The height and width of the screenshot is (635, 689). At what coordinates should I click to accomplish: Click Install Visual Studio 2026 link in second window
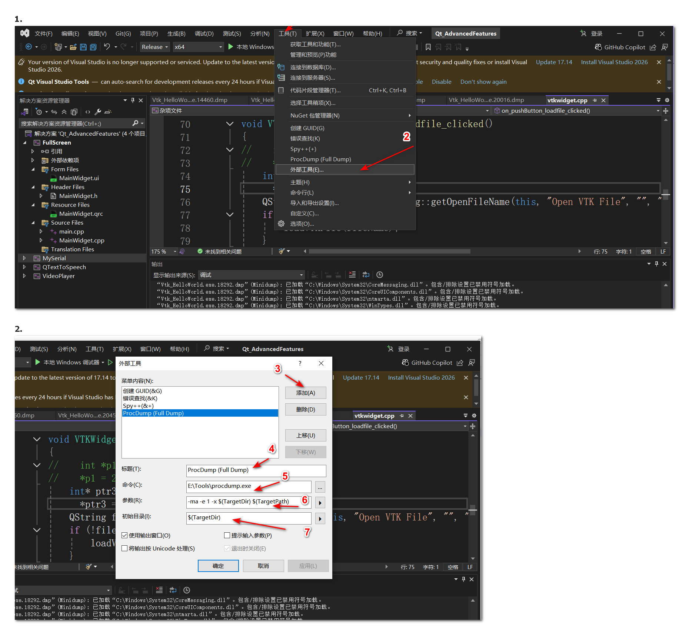tap(421, 377)
